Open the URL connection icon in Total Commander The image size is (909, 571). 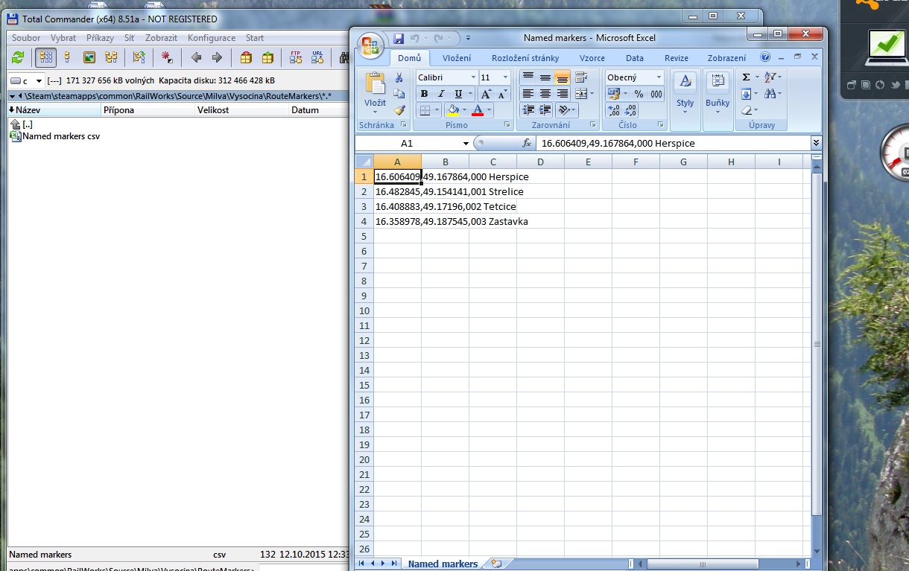click(317, 57)
